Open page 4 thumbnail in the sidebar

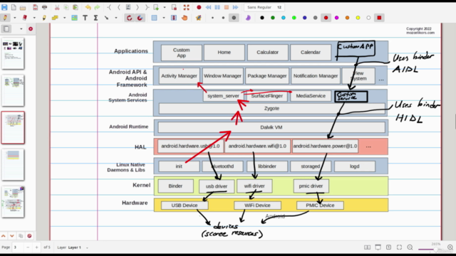coord(13,164)
